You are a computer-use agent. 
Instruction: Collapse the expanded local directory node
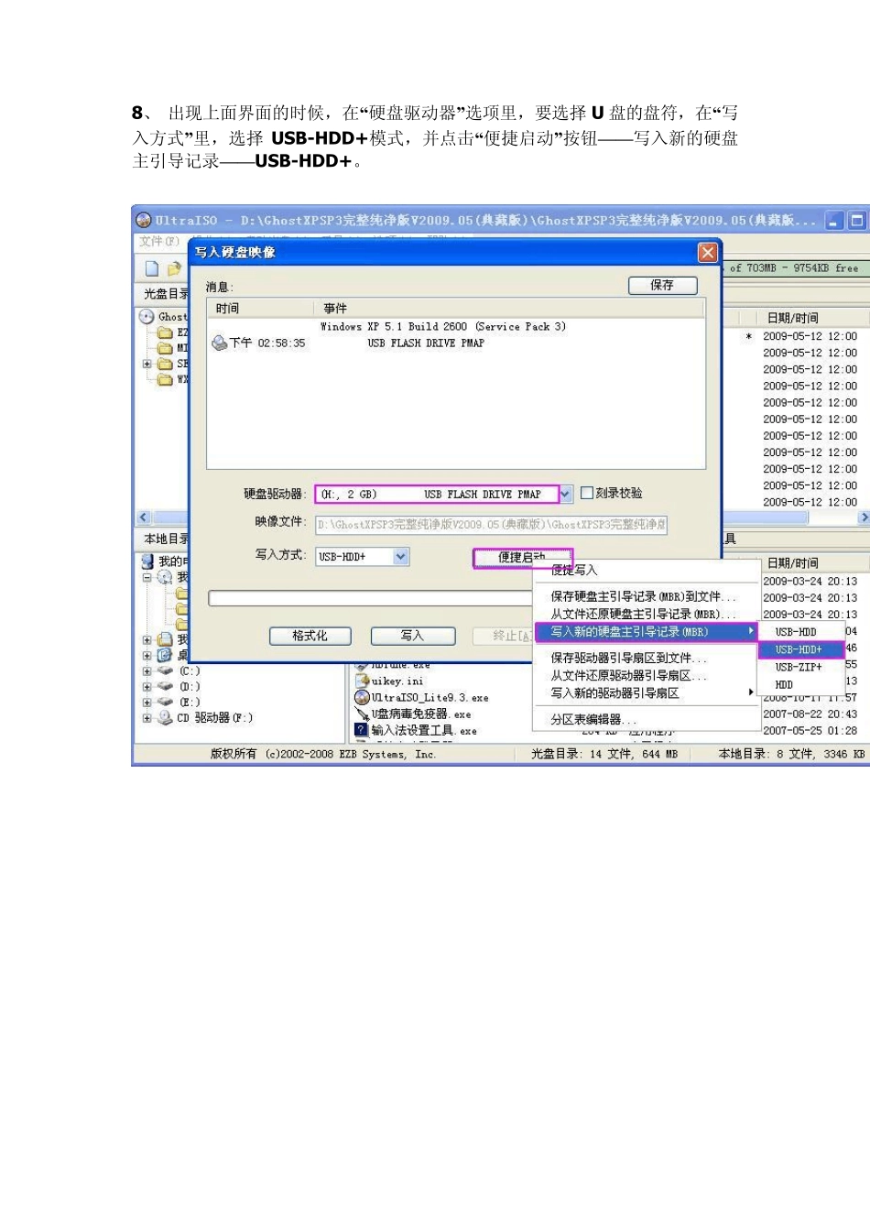click(147, 578)
